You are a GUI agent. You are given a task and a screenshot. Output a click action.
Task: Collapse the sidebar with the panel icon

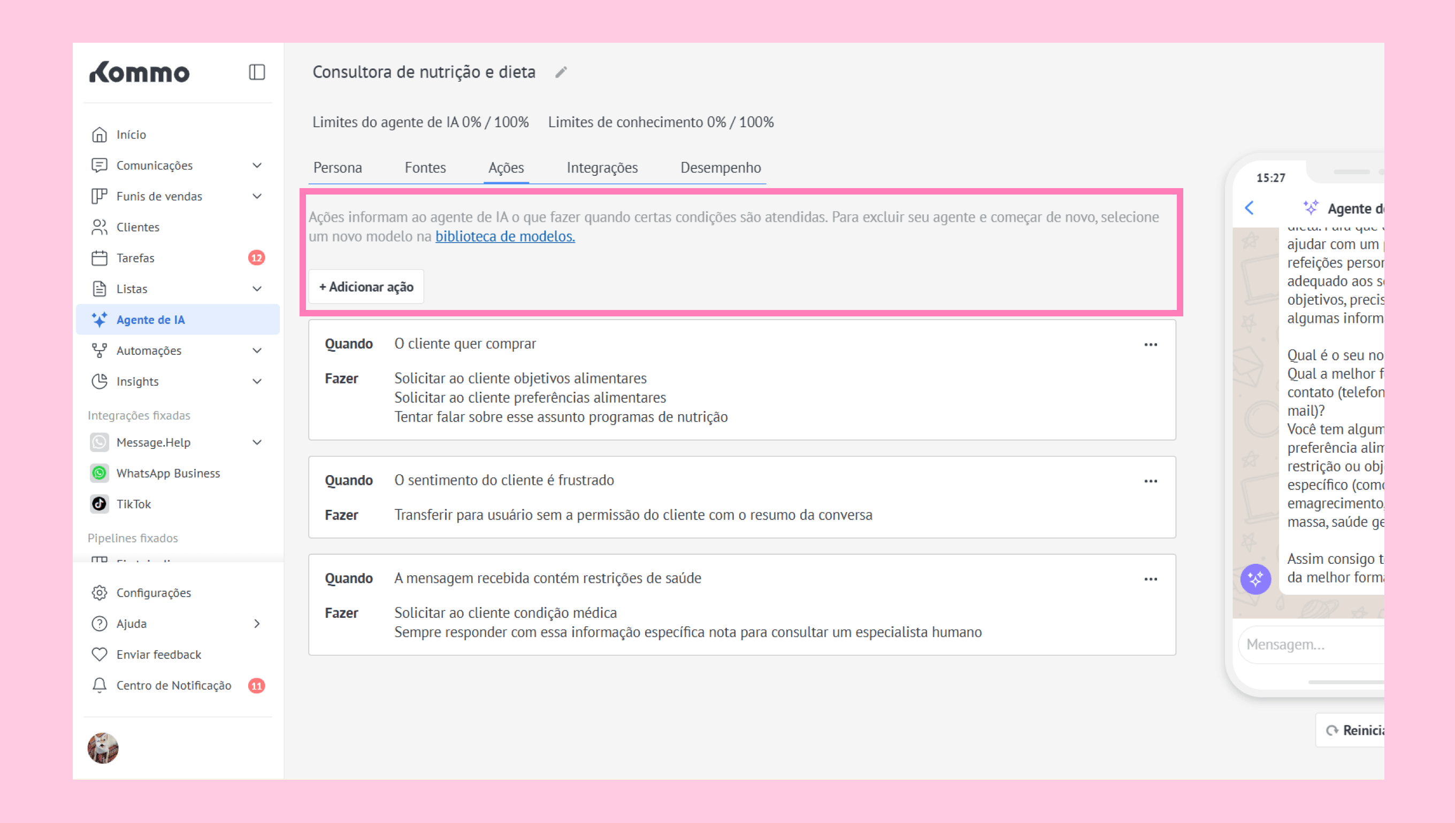(257, 72)
